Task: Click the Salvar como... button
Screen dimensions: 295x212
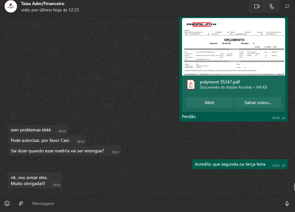Action: tap(257, 103)
